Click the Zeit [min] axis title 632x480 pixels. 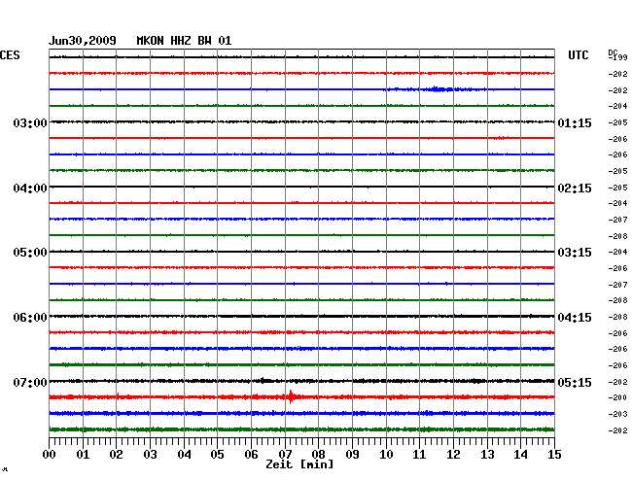point(299,464)
